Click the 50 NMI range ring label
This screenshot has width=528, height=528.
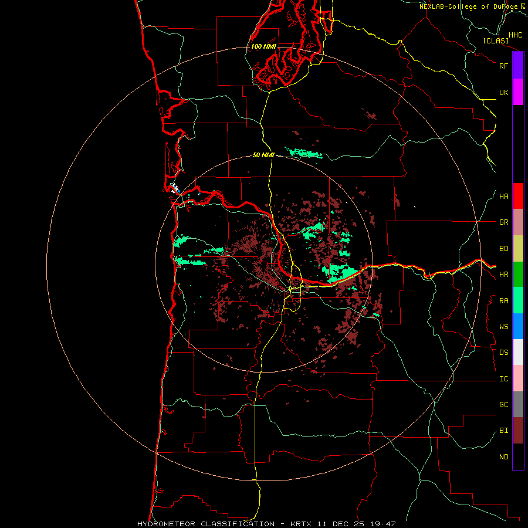pos(263,155)
